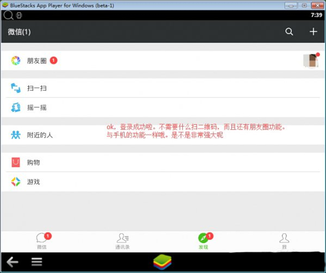Click the BlueStacks logo home button
This screenshot has width=326, height=273.
pyautogui.click(x=162, y=262)
